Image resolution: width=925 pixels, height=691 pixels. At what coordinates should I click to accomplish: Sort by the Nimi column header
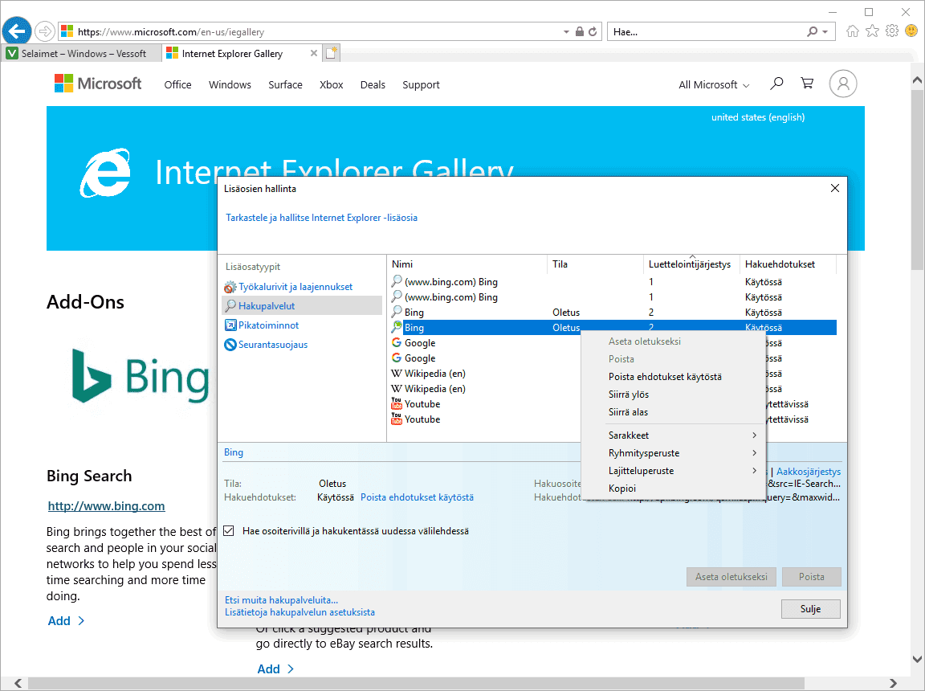click(x=467, y=264)
